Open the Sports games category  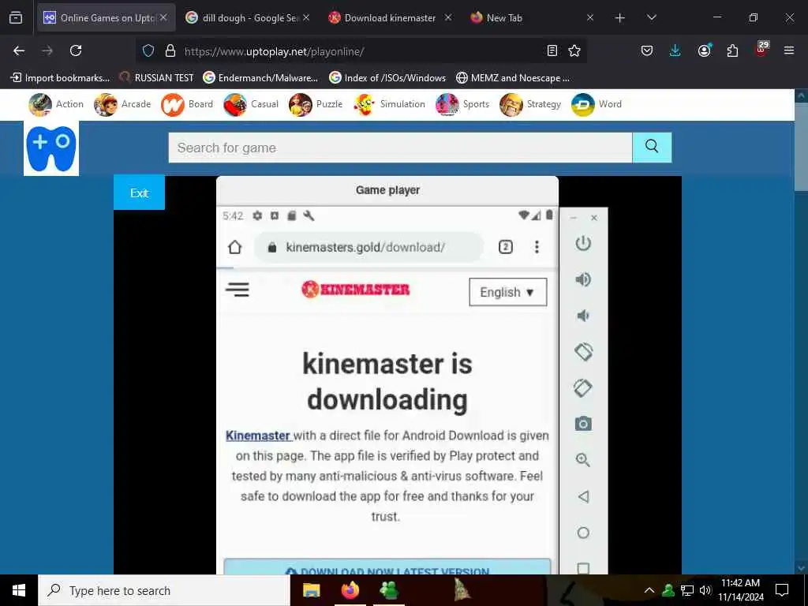(x=462, y=105)
